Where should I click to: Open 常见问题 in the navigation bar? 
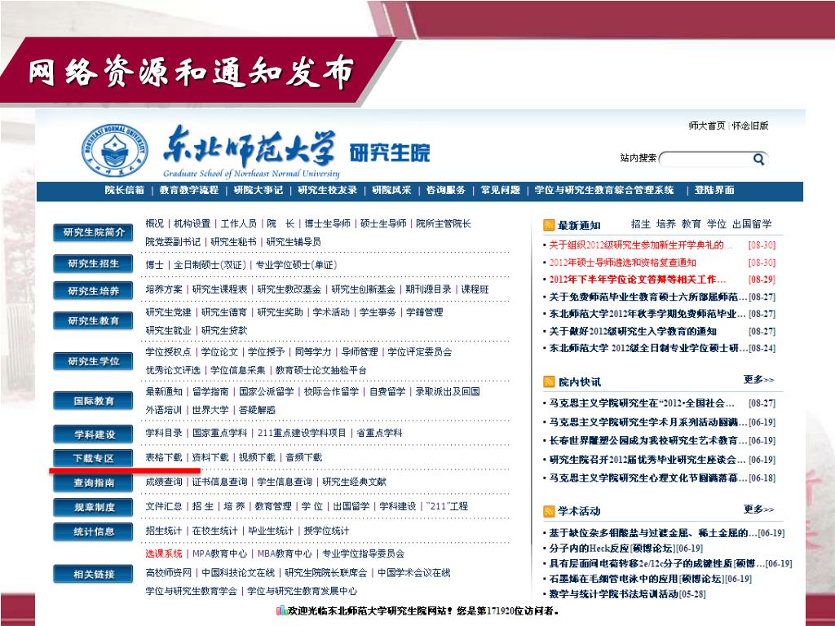point(500,190)
